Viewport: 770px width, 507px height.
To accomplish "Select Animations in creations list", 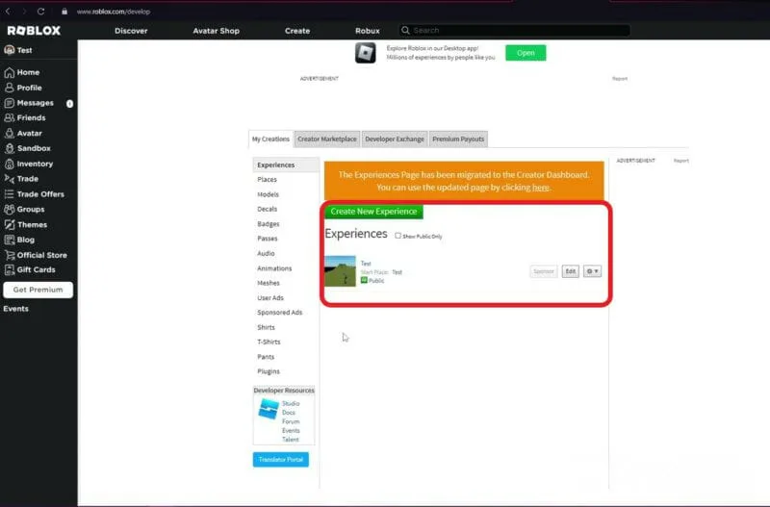I will [274, 268].
